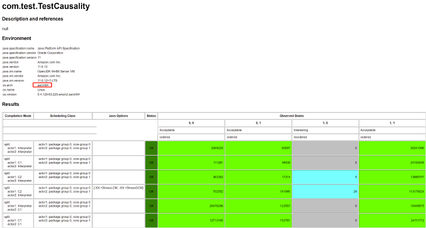The image size is (426, 228).
Task: Click the "Interesting" expectation label
Action: pyautogui.click(x=301, y=130)
